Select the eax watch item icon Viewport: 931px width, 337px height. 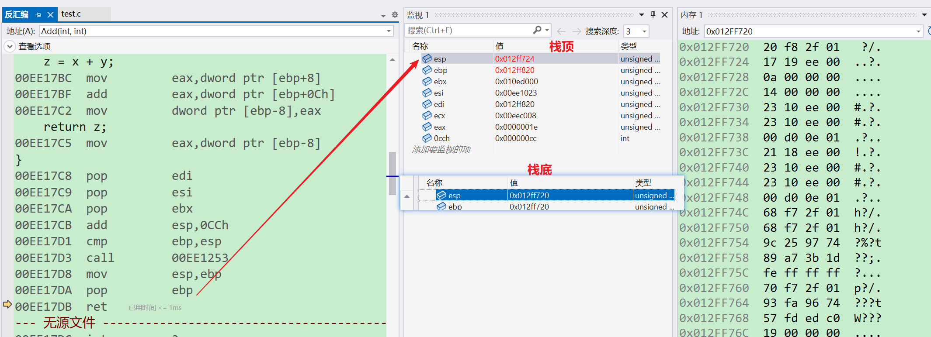click(427, 127)
